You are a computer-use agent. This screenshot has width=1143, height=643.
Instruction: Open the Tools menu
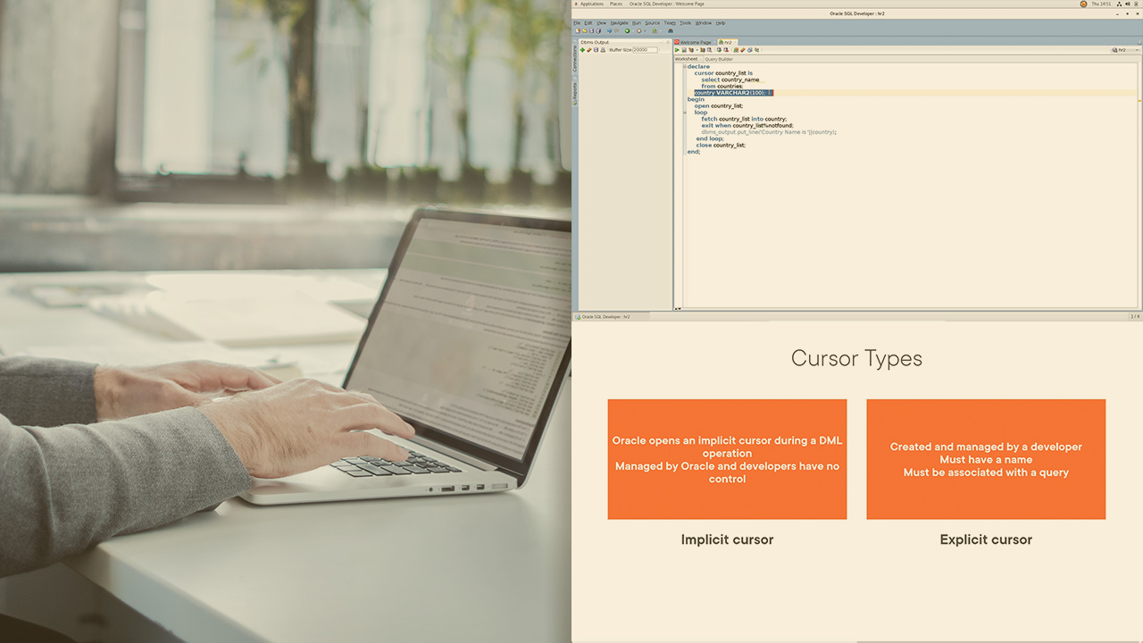pos(685,23)
